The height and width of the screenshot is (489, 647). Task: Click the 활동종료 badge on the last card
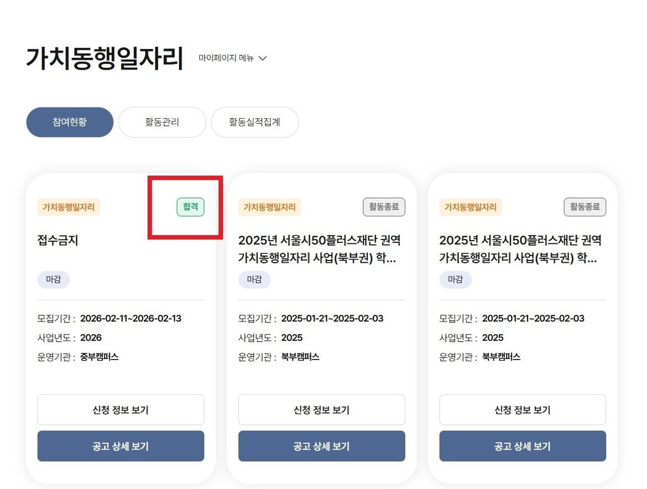point(585,207)
